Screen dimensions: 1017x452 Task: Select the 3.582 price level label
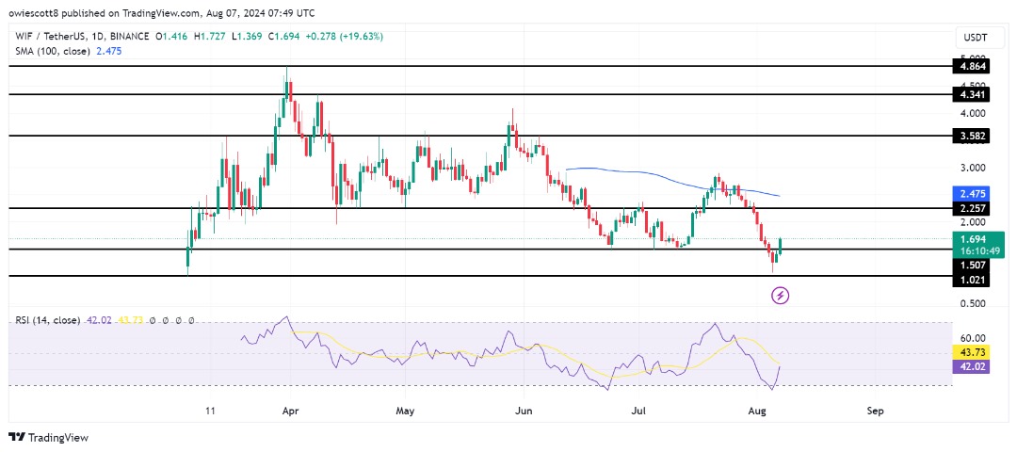[971, 137]
